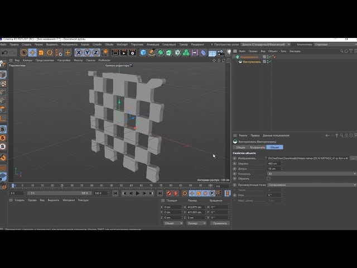Switch to the Координаты attribute tab
Viewport: 357px width, 268px height.
[x=258, y=147]
